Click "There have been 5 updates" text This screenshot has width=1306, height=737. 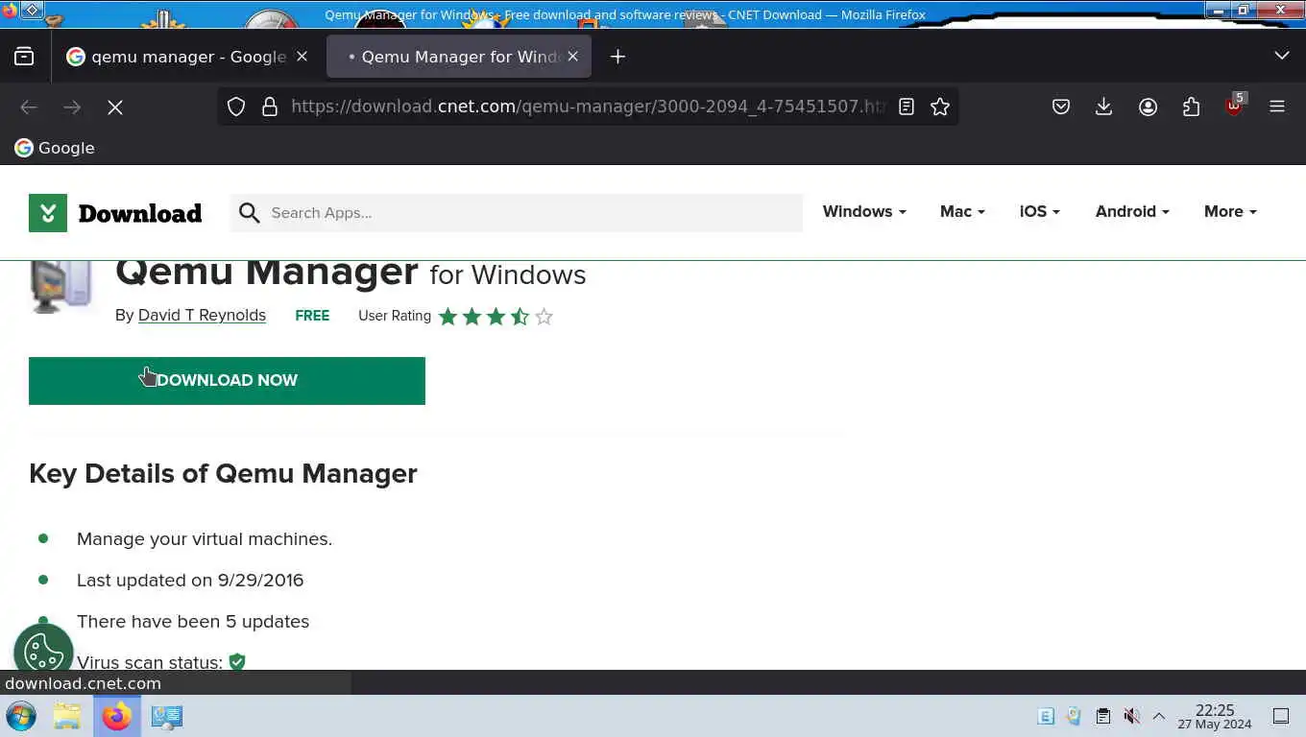click(x=193, y=622)
